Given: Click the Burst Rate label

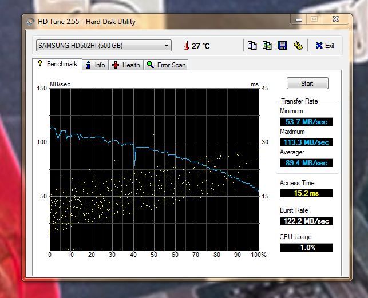Looking at the screenshot, I should (294, 210).
